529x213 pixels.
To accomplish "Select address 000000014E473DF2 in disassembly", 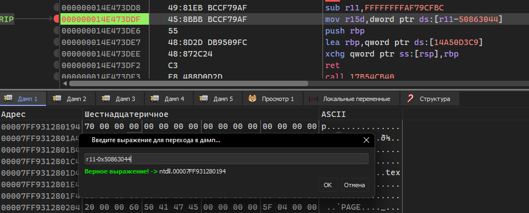I will coord(101,65).
